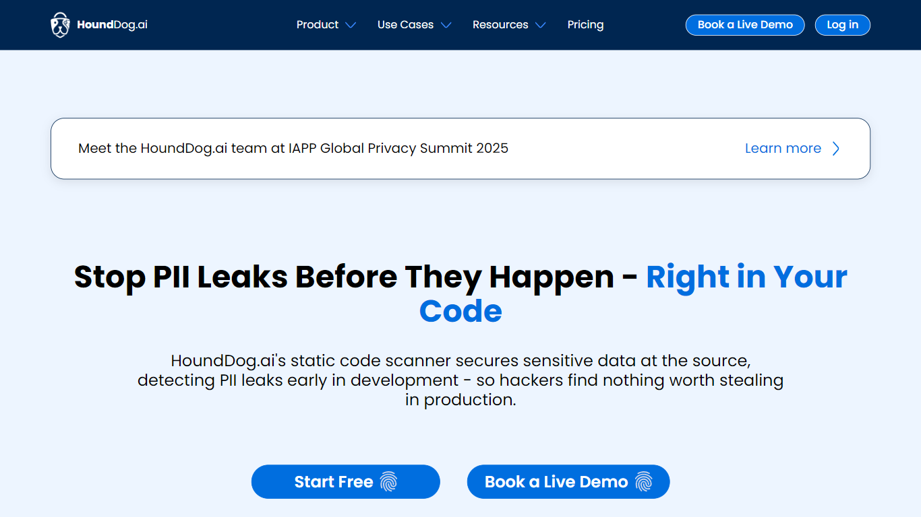This screenshot has width=921, height=517.
Task: Click the static code scanner description paragraph
Action: [x=460, y=380]
